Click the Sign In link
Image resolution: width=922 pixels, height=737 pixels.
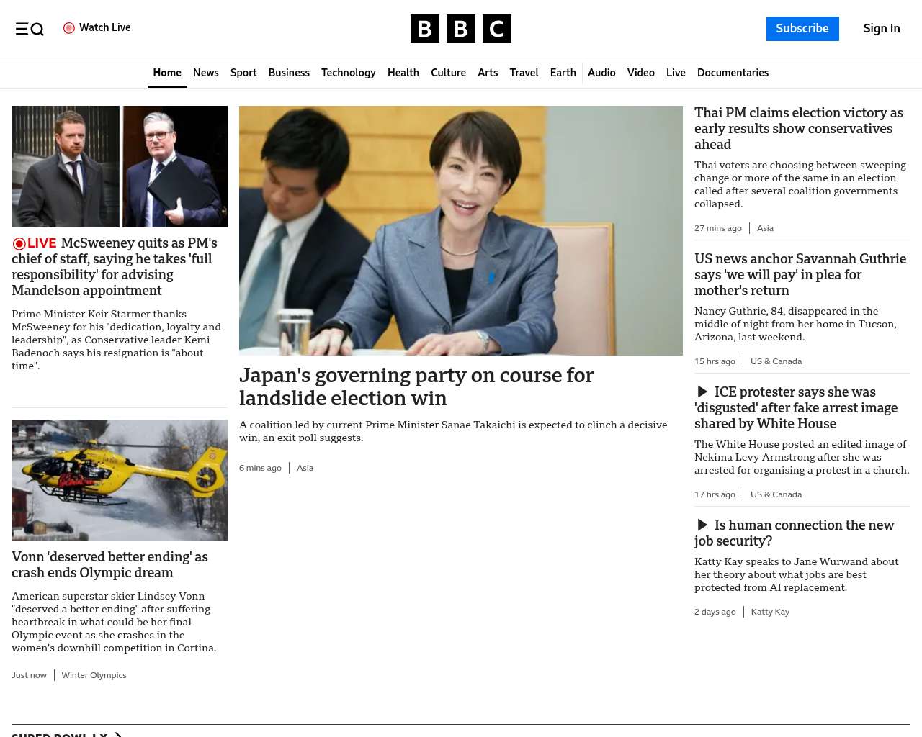(881, 29)
